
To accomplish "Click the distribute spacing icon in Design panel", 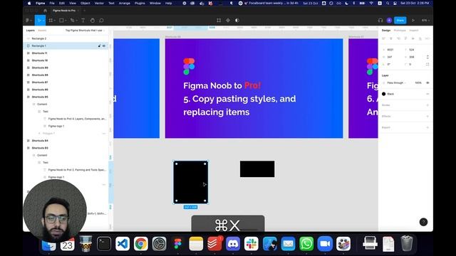I will (427, 38).
